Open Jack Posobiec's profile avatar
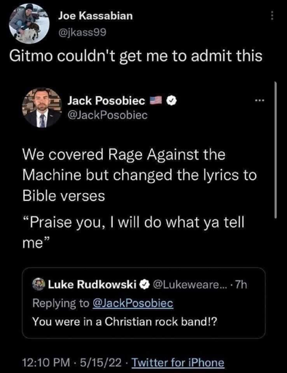Image resolution: width=287 pixels, height=373 pixels. pyautogui.click(x=42, y=108)
